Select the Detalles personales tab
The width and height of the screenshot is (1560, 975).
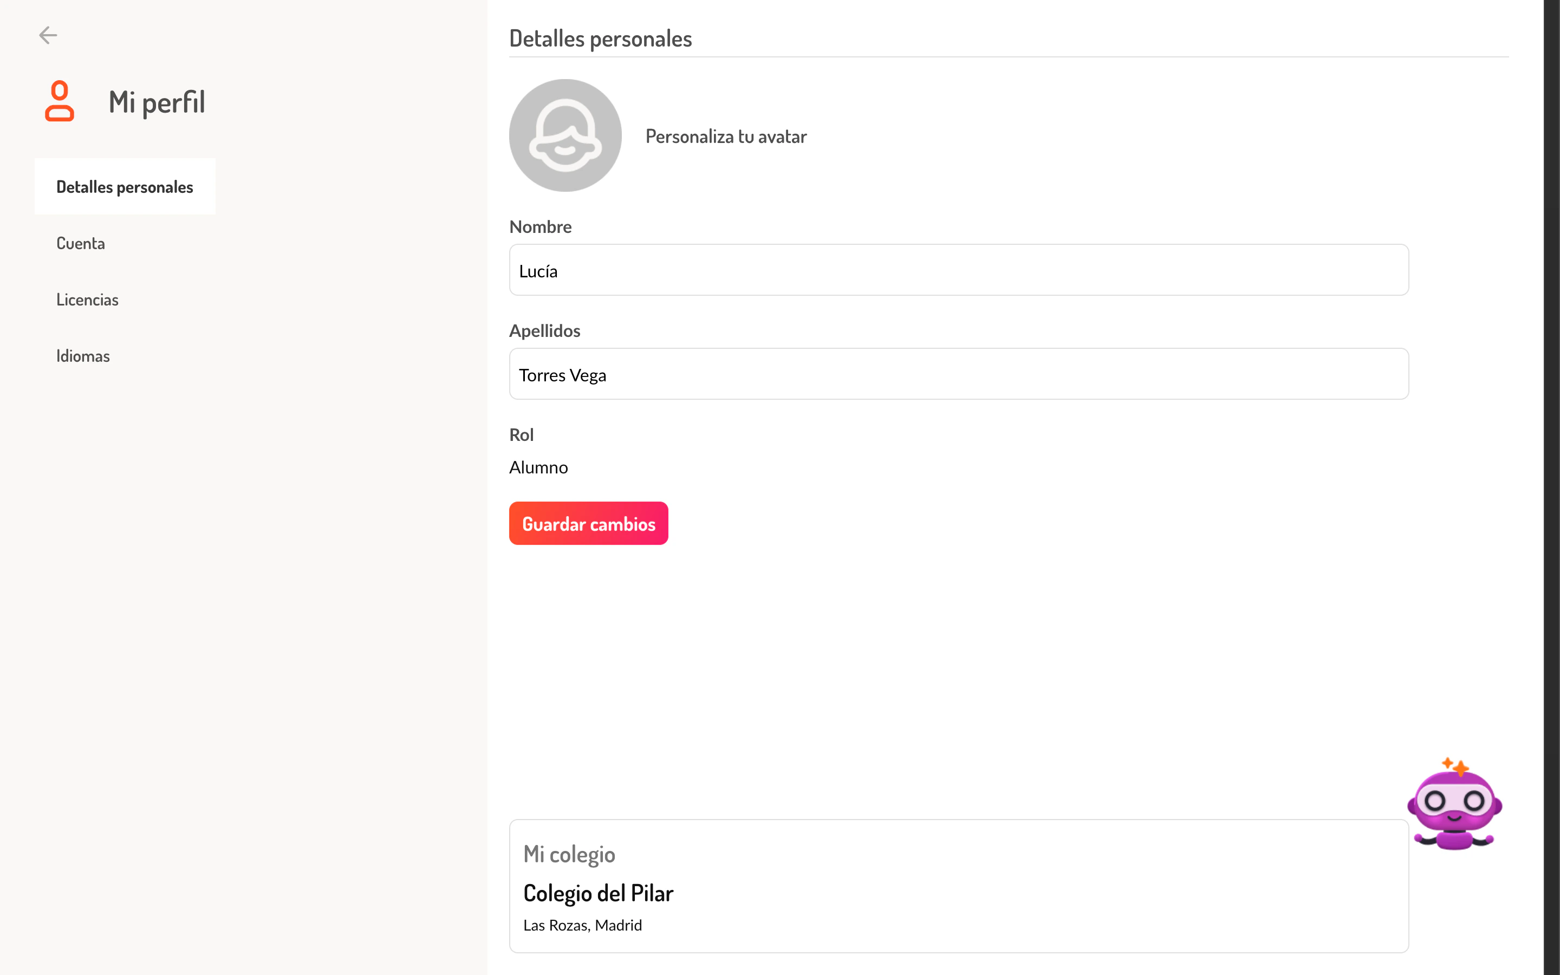click(x=125, y=187)
